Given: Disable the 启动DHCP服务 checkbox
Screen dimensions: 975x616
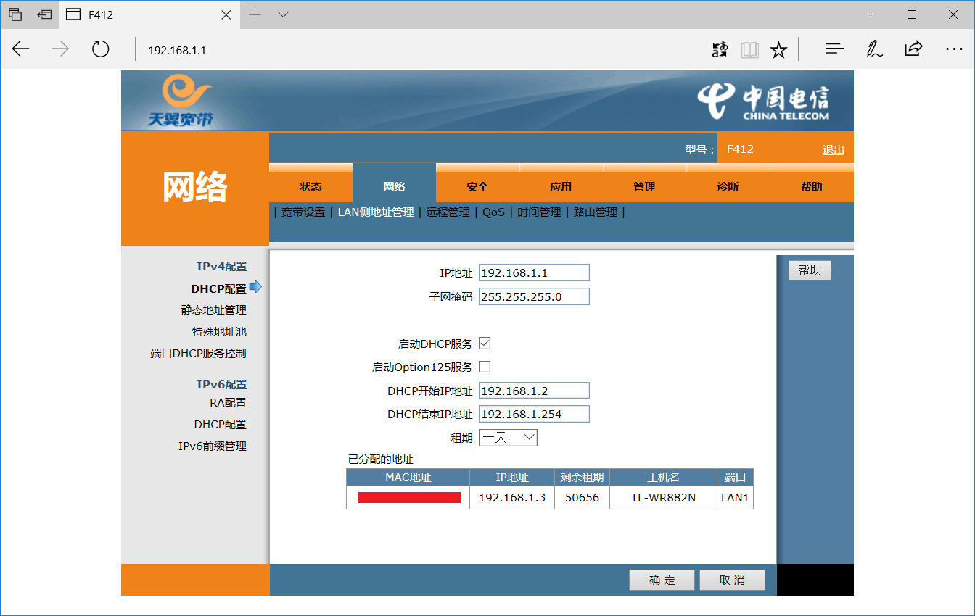Looking at the screenshot, I should tap(483, 343).
